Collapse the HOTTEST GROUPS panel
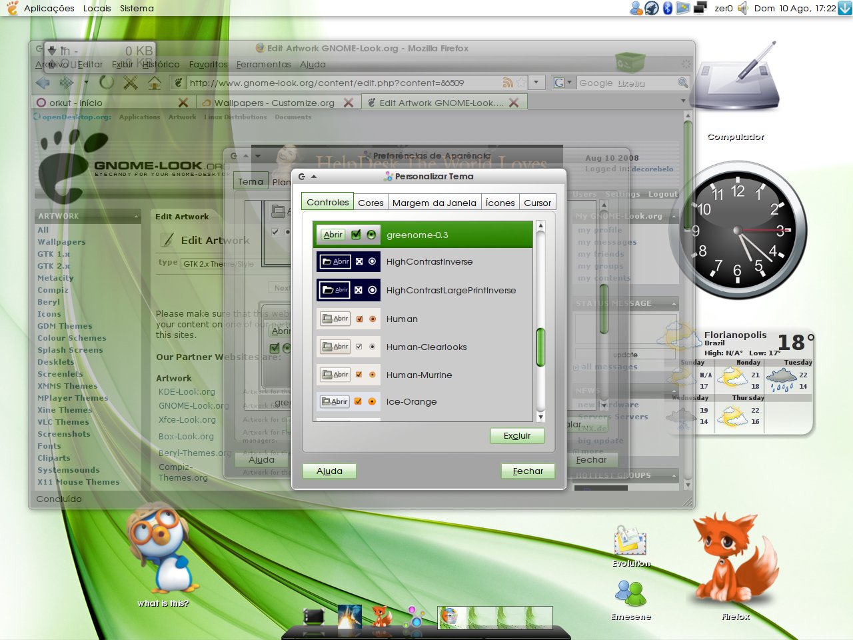Viewport: 853px width, 640px height. [674, 475]
